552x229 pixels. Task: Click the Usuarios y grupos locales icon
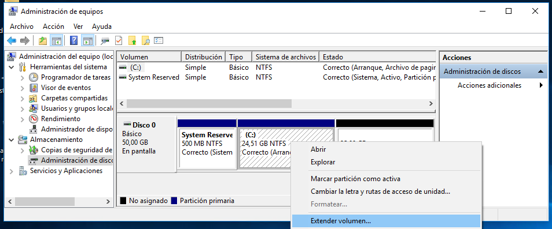pyautogui.click(x=34, y=108)
